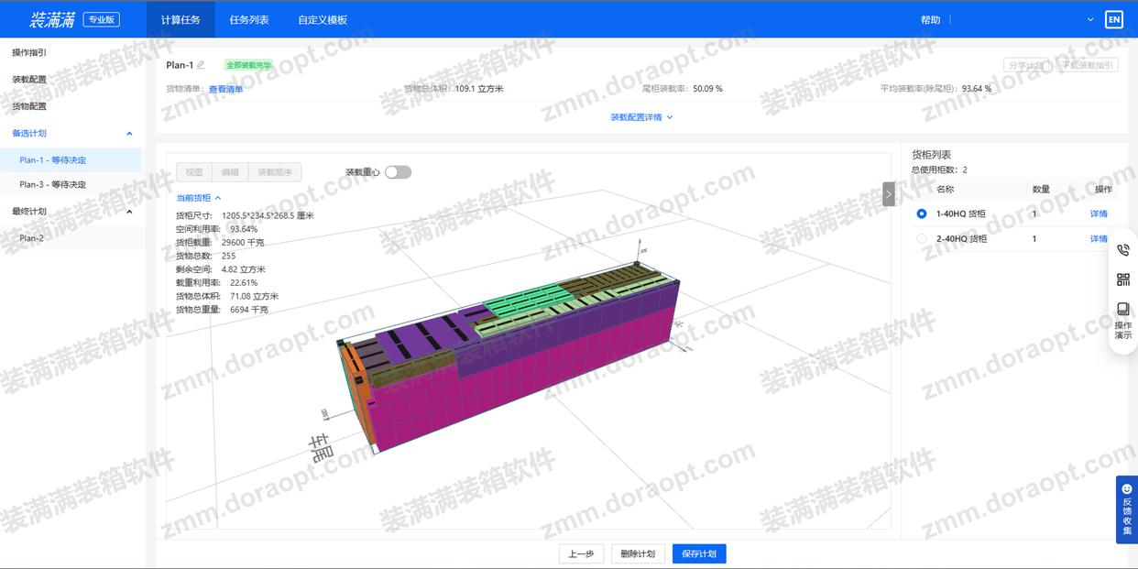
Task: Collapse the 备选计划 section in sidebar
Action: click(x=129, y=133)
